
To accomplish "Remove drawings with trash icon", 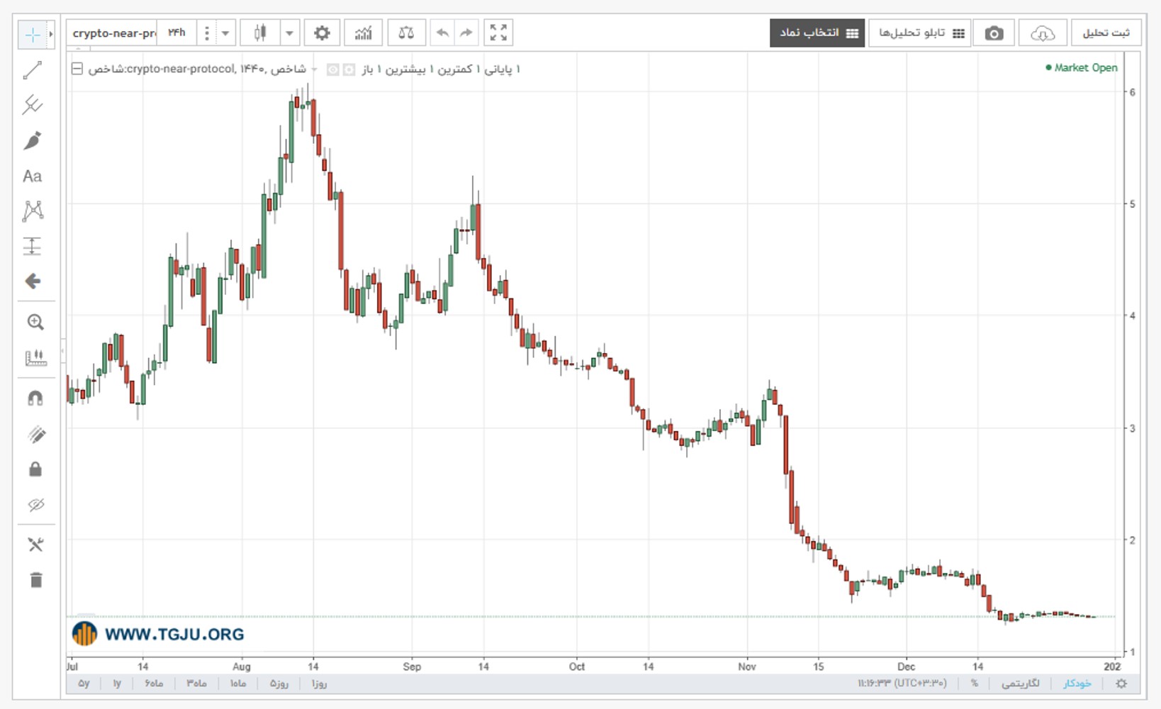I will (35, 580).
